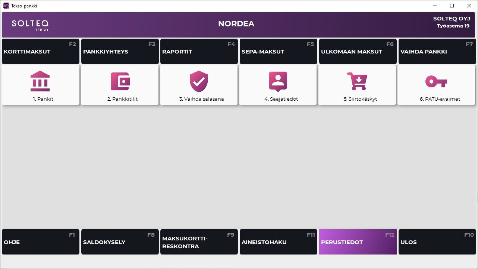
Task: Select the highlighted Perustiedot F12 tab
Action: click(x=358, y=242)
